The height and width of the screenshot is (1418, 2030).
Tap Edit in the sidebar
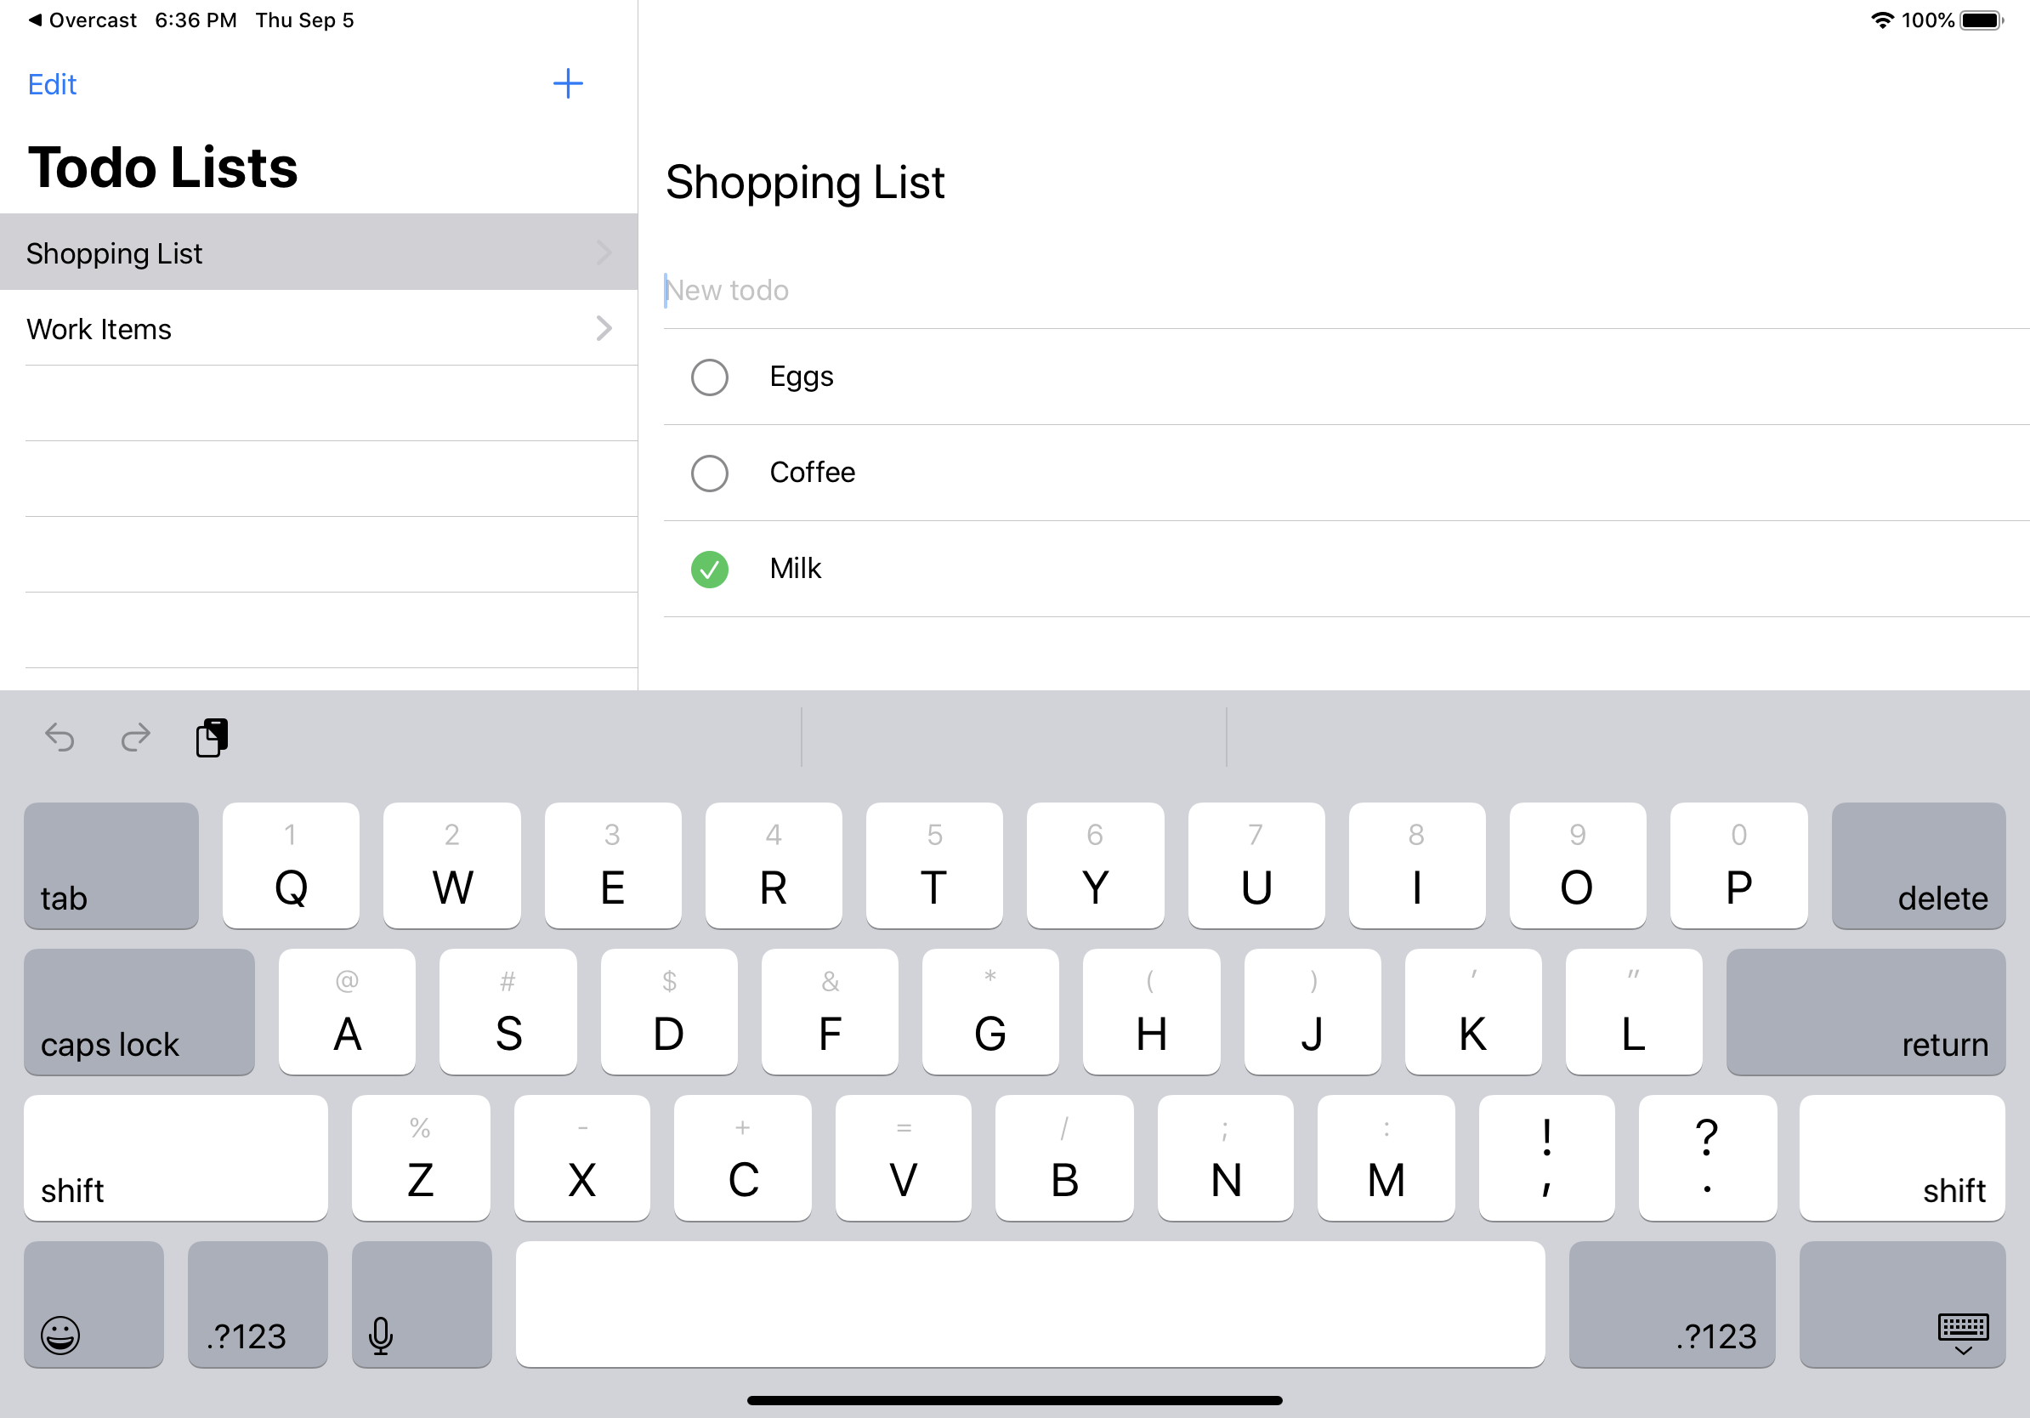pos(52,84)
